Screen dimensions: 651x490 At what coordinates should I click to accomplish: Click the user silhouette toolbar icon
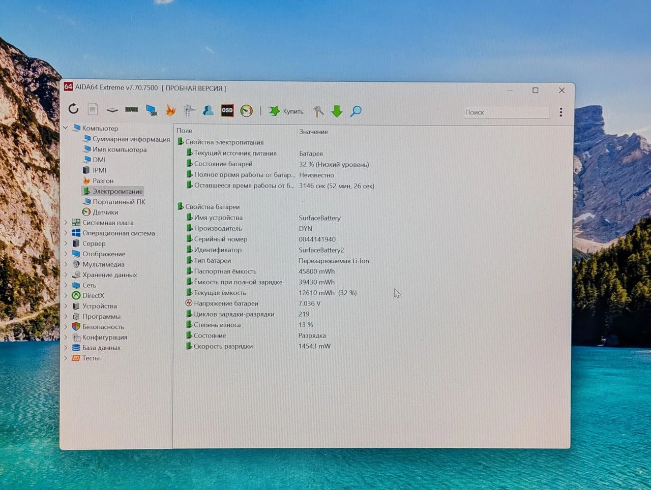pyautogui.click(x=208, y=110)
